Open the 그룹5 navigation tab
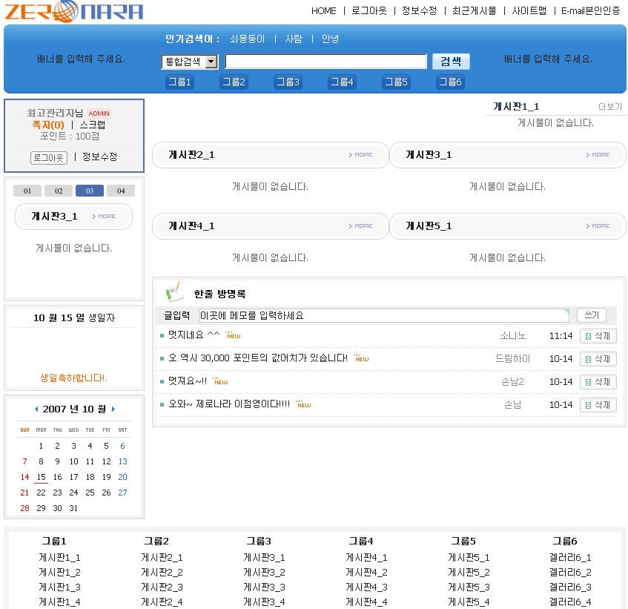628x609 pixels. click(396, 82)
